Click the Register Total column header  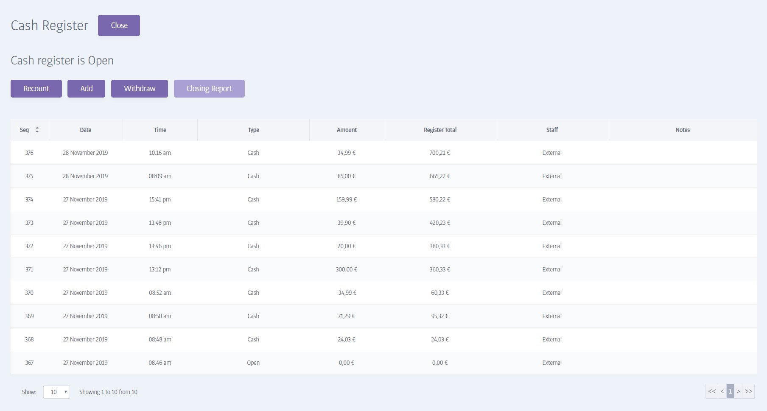(x=440, y=130)
